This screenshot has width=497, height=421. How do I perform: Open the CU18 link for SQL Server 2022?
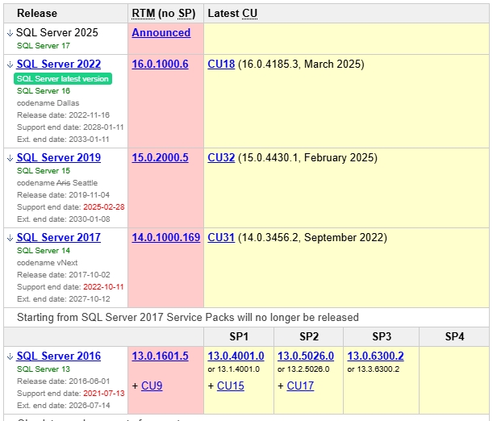(221, 64)
